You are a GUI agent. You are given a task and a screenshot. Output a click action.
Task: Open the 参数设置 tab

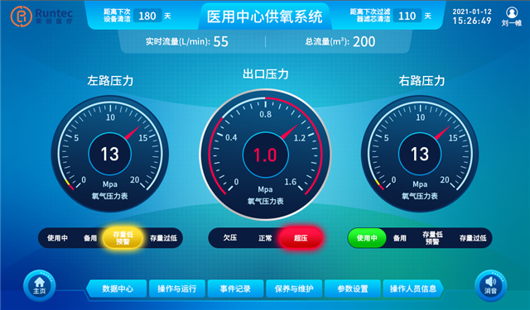point(353,289)
